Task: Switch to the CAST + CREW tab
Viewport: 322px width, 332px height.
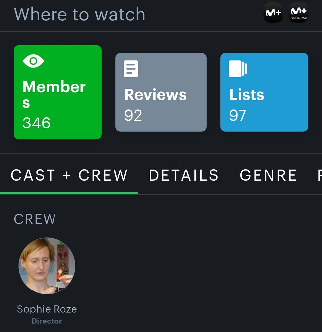Action: pos(69,175)
